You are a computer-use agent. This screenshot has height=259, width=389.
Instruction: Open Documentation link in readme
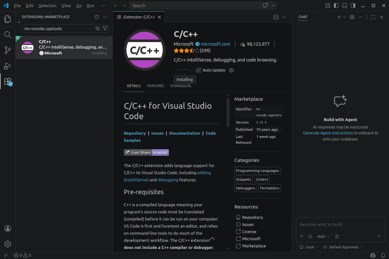(x=184, y=133)
